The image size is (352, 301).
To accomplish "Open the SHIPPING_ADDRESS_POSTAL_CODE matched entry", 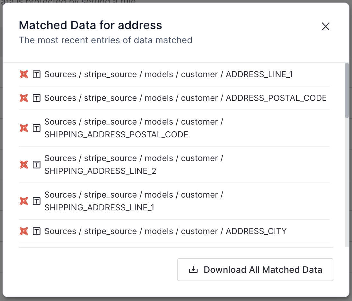I will click(134, 128).
